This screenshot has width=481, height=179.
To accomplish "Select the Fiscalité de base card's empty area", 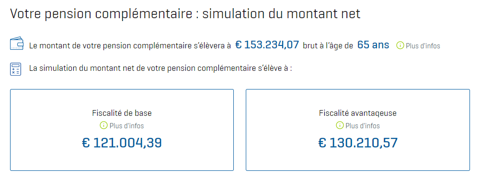I will [122, 160].
